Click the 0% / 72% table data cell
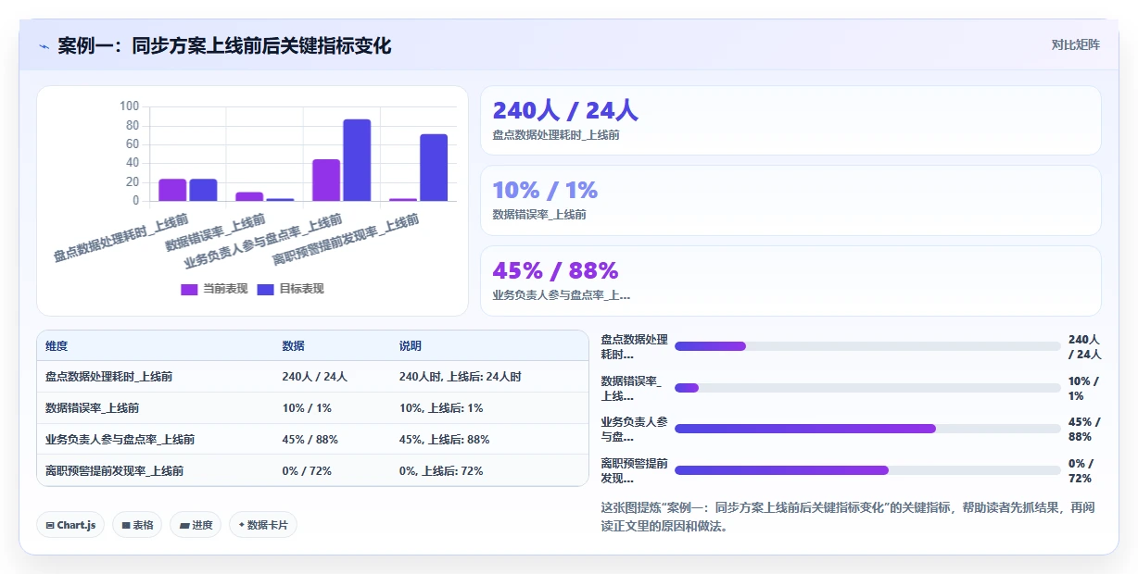1138x574 pixels. tap(307, 471)
